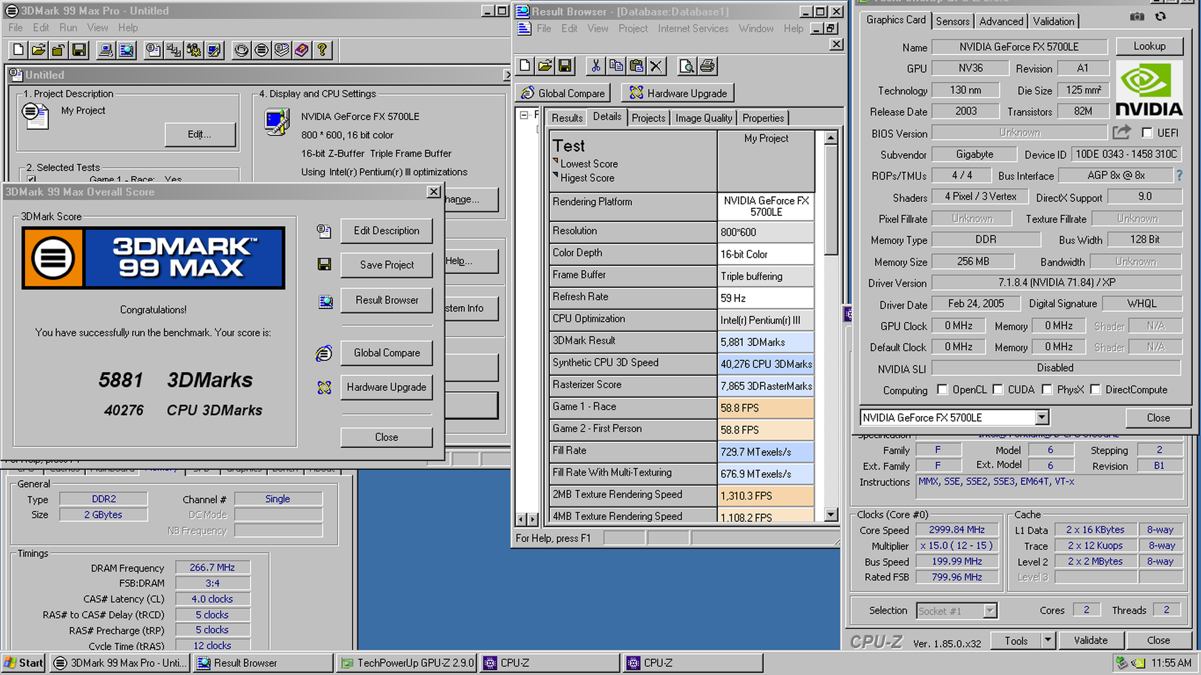Click Internet Explorer icon beside Global Compare

(323, 353)
